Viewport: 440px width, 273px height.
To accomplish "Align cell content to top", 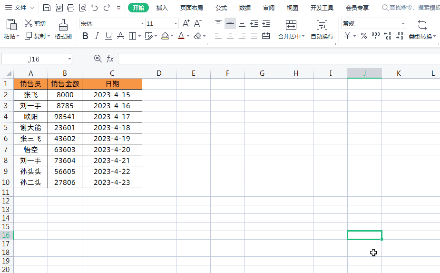I will tap(218, 23).
